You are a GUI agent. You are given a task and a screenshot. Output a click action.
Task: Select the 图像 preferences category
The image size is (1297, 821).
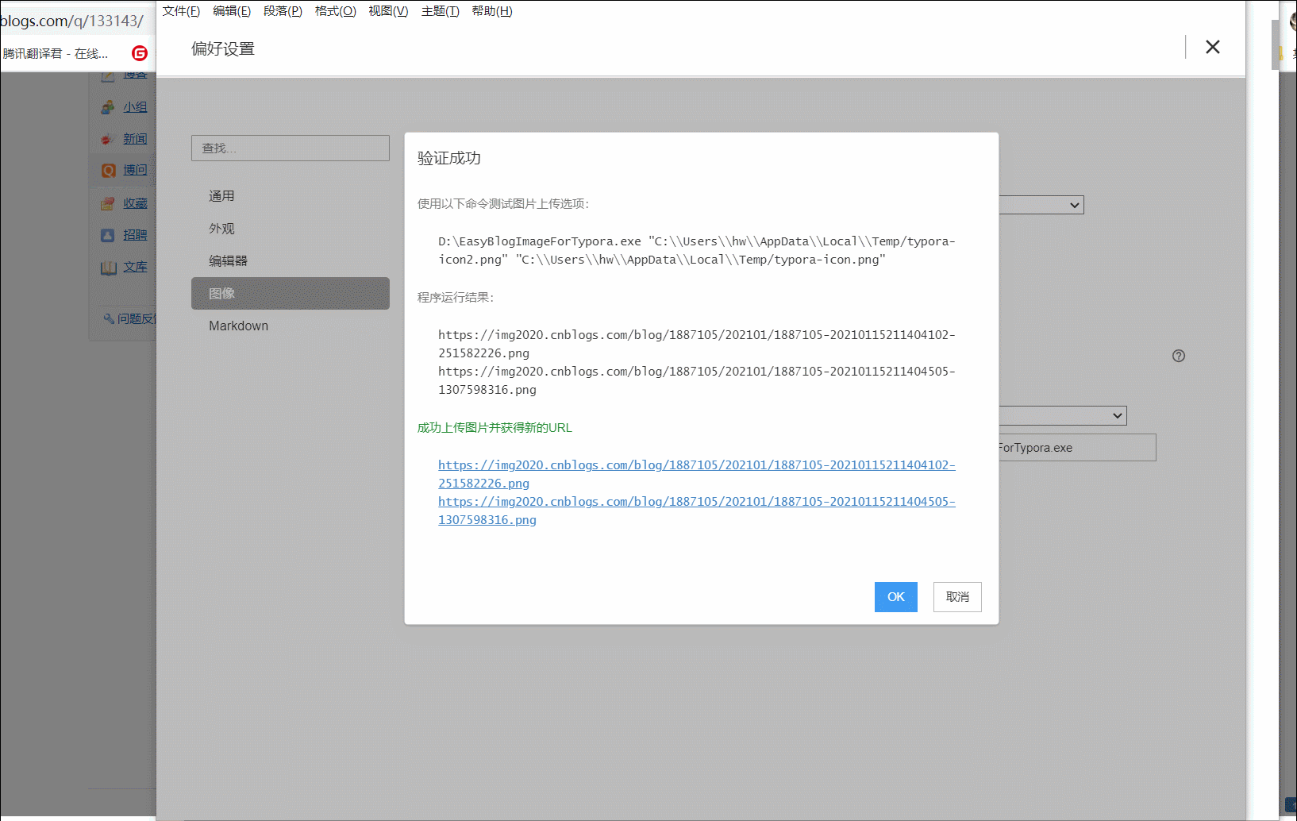(x=291, y=294)
